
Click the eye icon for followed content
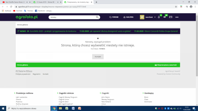tap(165, 17)
